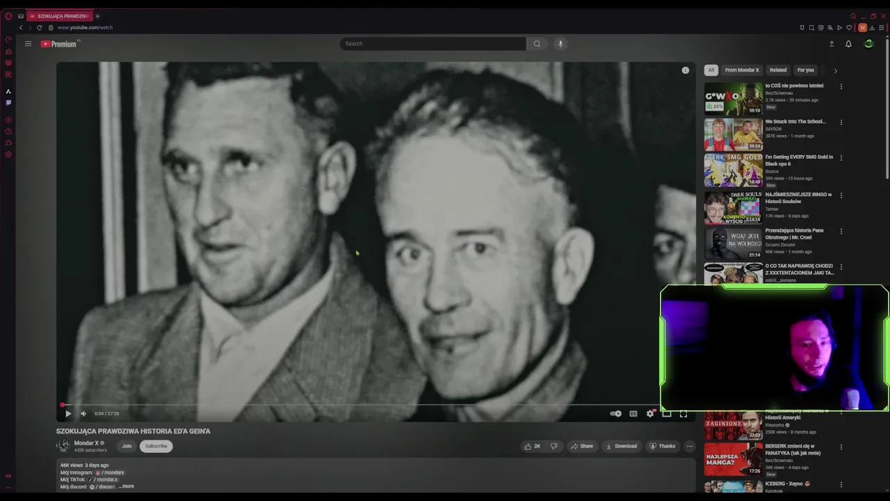Image resolution: width=890 pixels, height=501 pixels.
Task: Open options for 'We Snuck Into The School'
Action: [x=841, y=122]
